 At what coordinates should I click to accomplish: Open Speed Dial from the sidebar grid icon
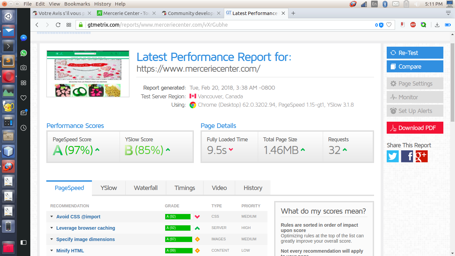[x=23, y=83]
